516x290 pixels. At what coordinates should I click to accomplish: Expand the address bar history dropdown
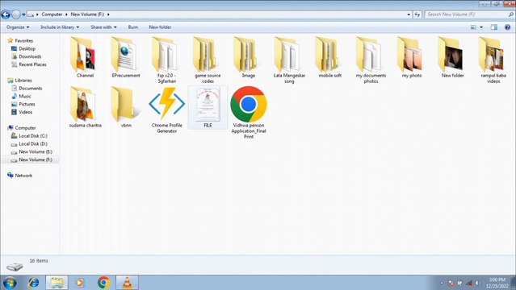tap(409, 14)
